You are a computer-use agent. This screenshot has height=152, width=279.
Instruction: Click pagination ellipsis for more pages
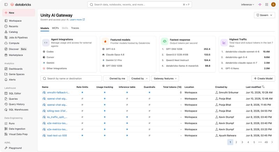point(260,142)
